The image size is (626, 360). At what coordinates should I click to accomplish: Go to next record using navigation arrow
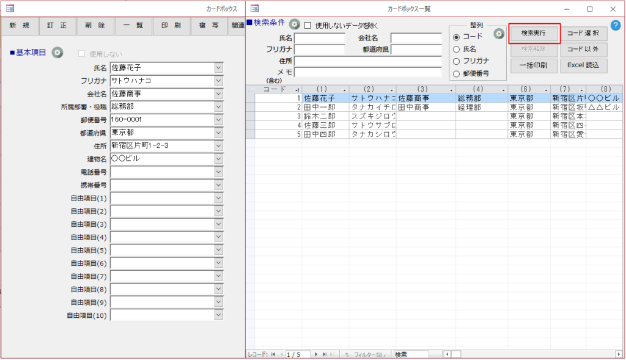316,354
